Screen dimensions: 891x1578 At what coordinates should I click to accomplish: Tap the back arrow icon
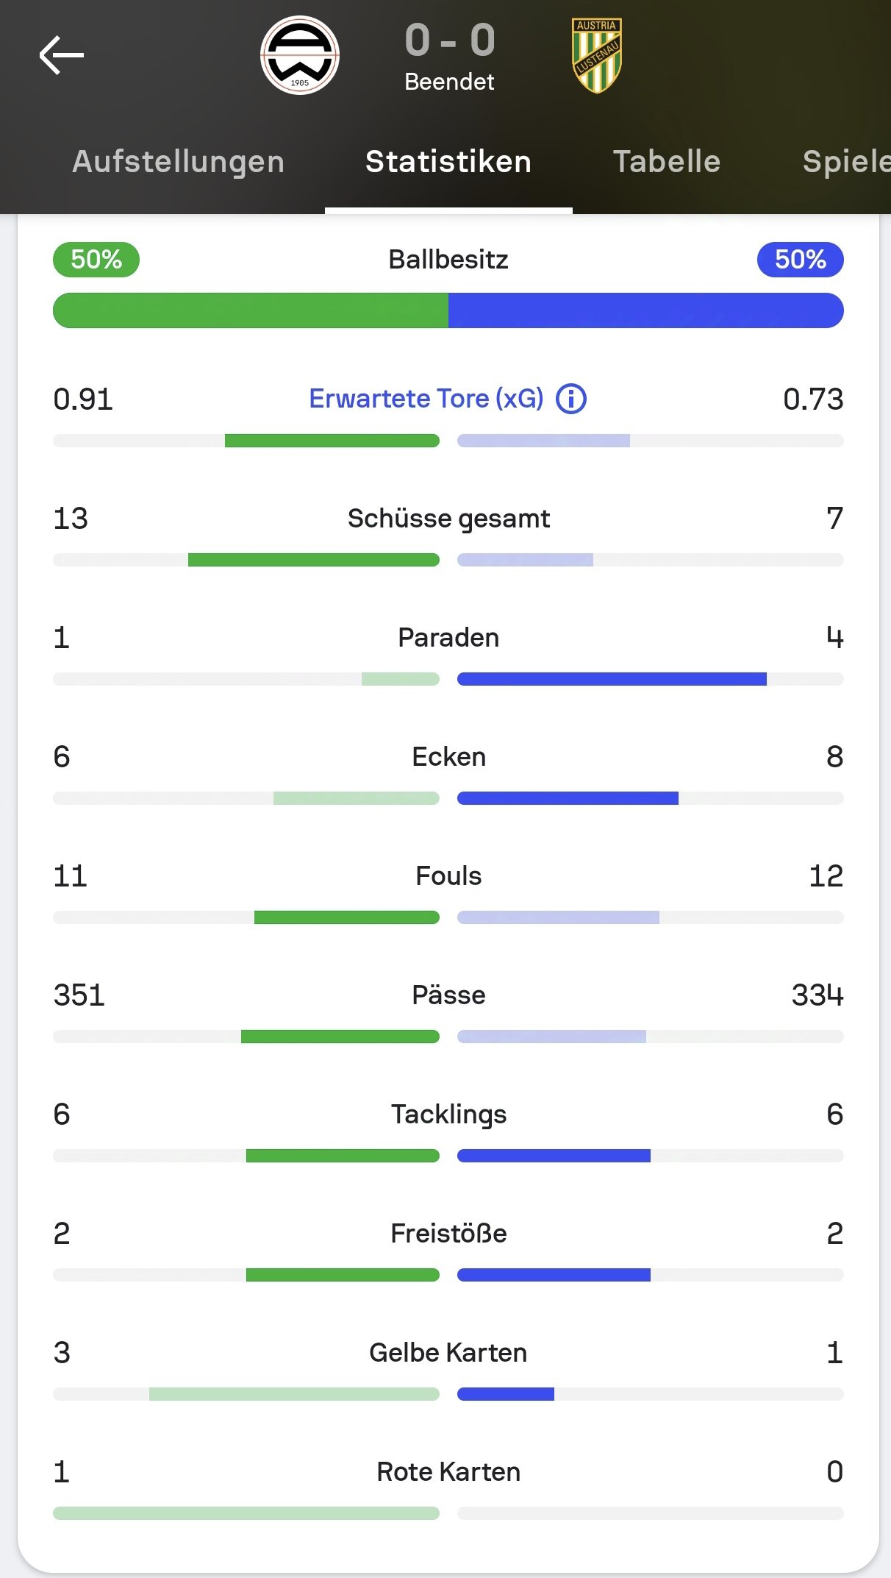point(62,56)
